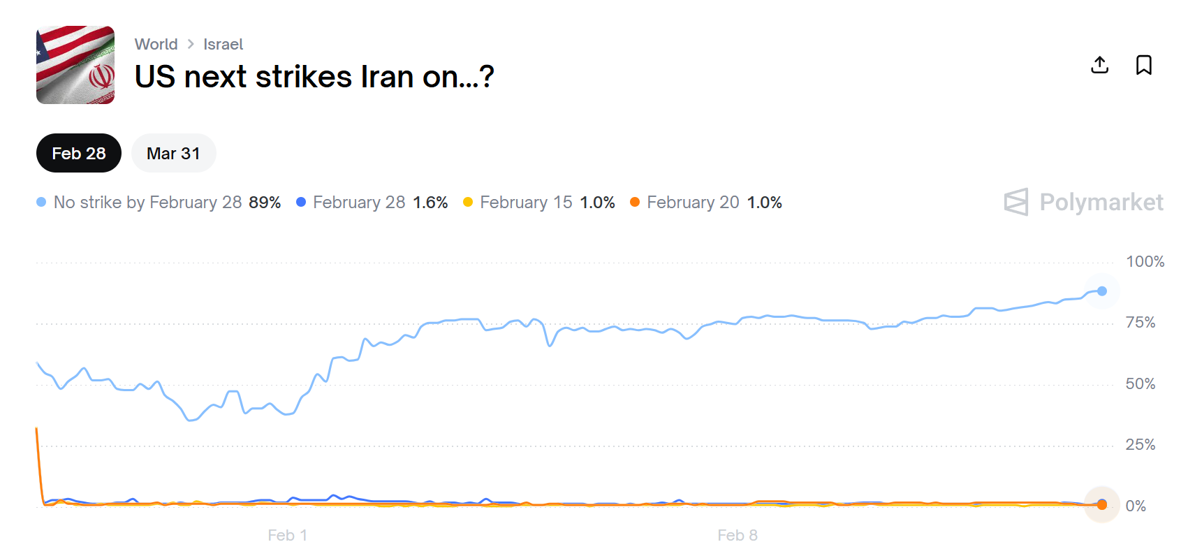Bookmark this market with the bookmark icon
The height and width of the screenshot is (556, 1181).
pyautogui.click(x=1143, y=65)
